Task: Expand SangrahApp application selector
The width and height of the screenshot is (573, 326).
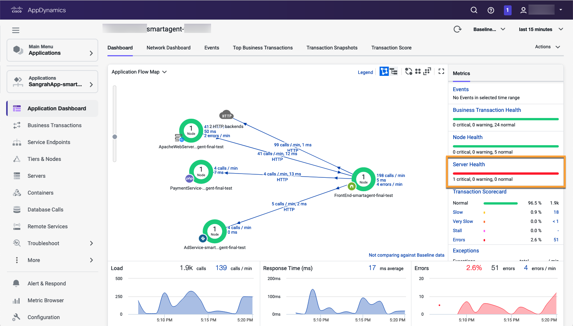Action: (x=52, y=82)
